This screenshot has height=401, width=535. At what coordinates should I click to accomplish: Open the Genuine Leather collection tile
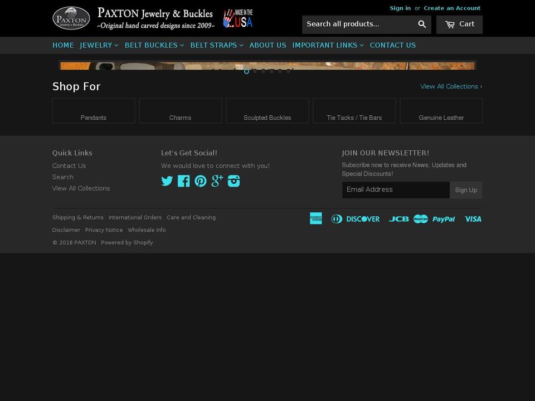click(441, 111)
